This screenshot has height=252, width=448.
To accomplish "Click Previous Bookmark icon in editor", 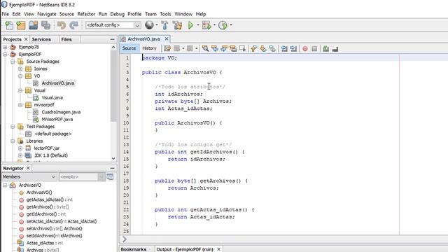I will click(253, 48).
